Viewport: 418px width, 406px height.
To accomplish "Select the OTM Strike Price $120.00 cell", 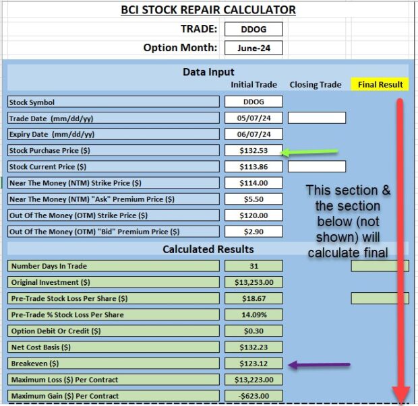I will click(x=253, y=215).
